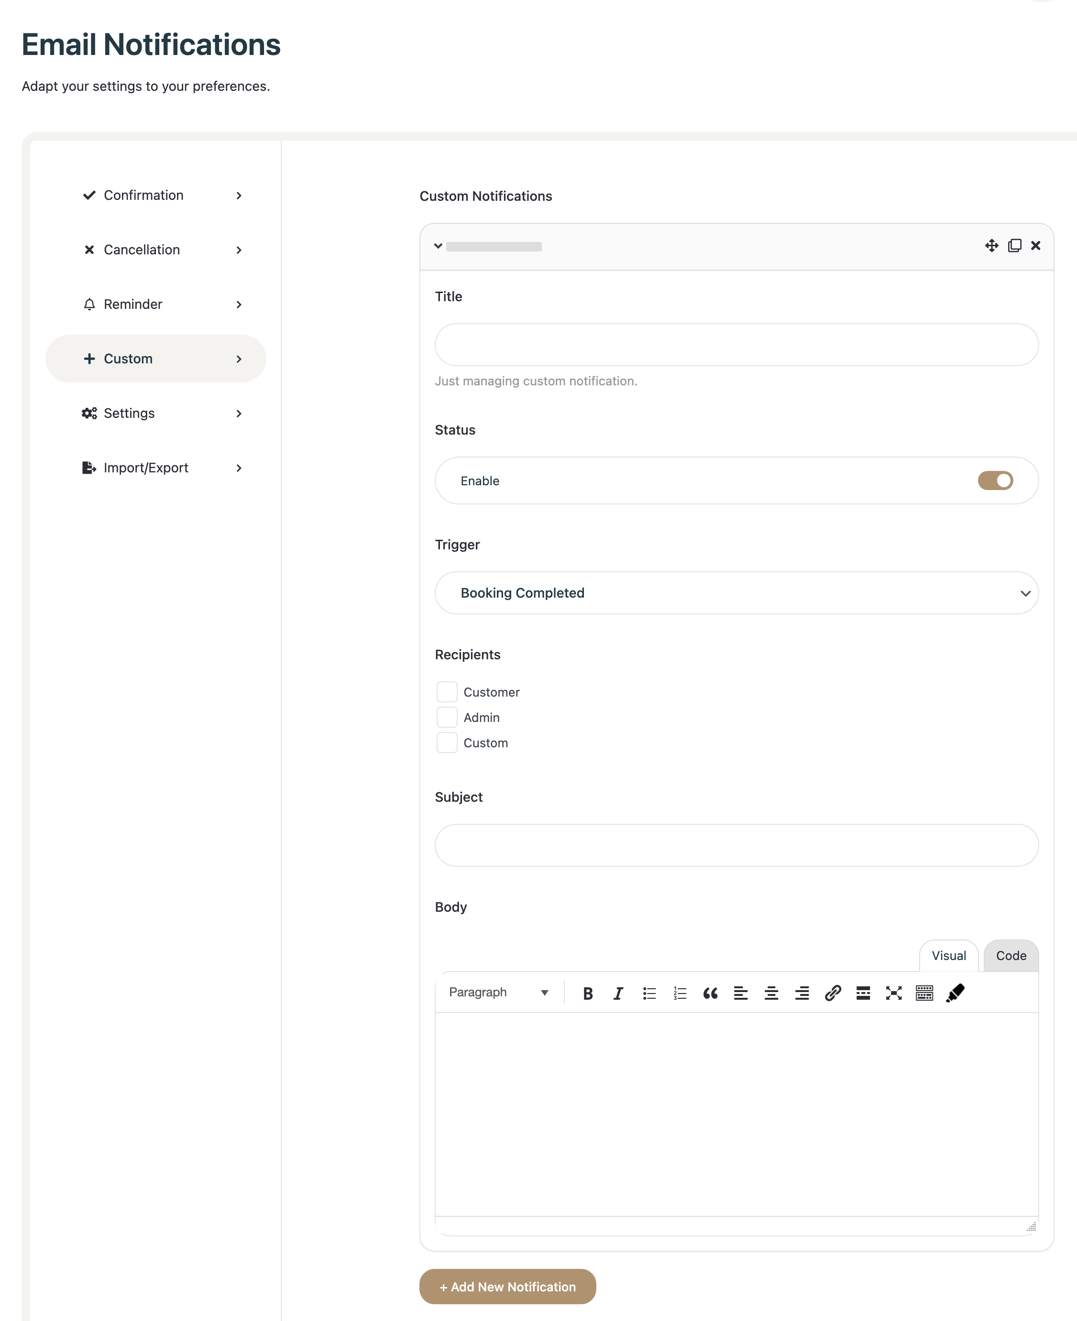Screen dimensions: 1077x1321
Task: Click the Bold formatting icon
Action: (x=587, y=993)
